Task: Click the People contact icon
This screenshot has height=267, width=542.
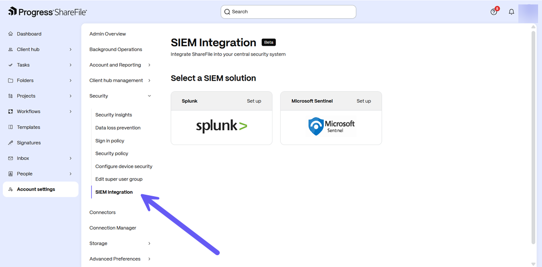Action: 10,174
